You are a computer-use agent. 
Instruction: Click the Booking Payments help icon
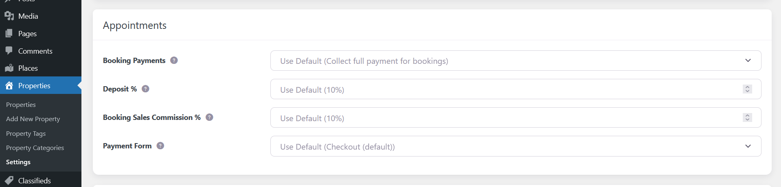174,60
